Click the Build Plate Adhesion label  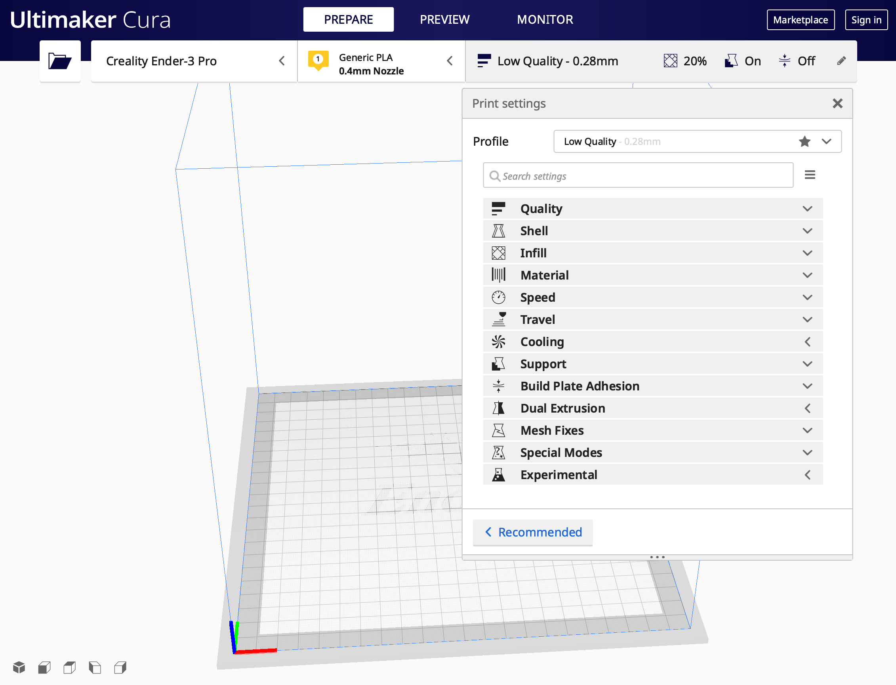click(580, 386)
